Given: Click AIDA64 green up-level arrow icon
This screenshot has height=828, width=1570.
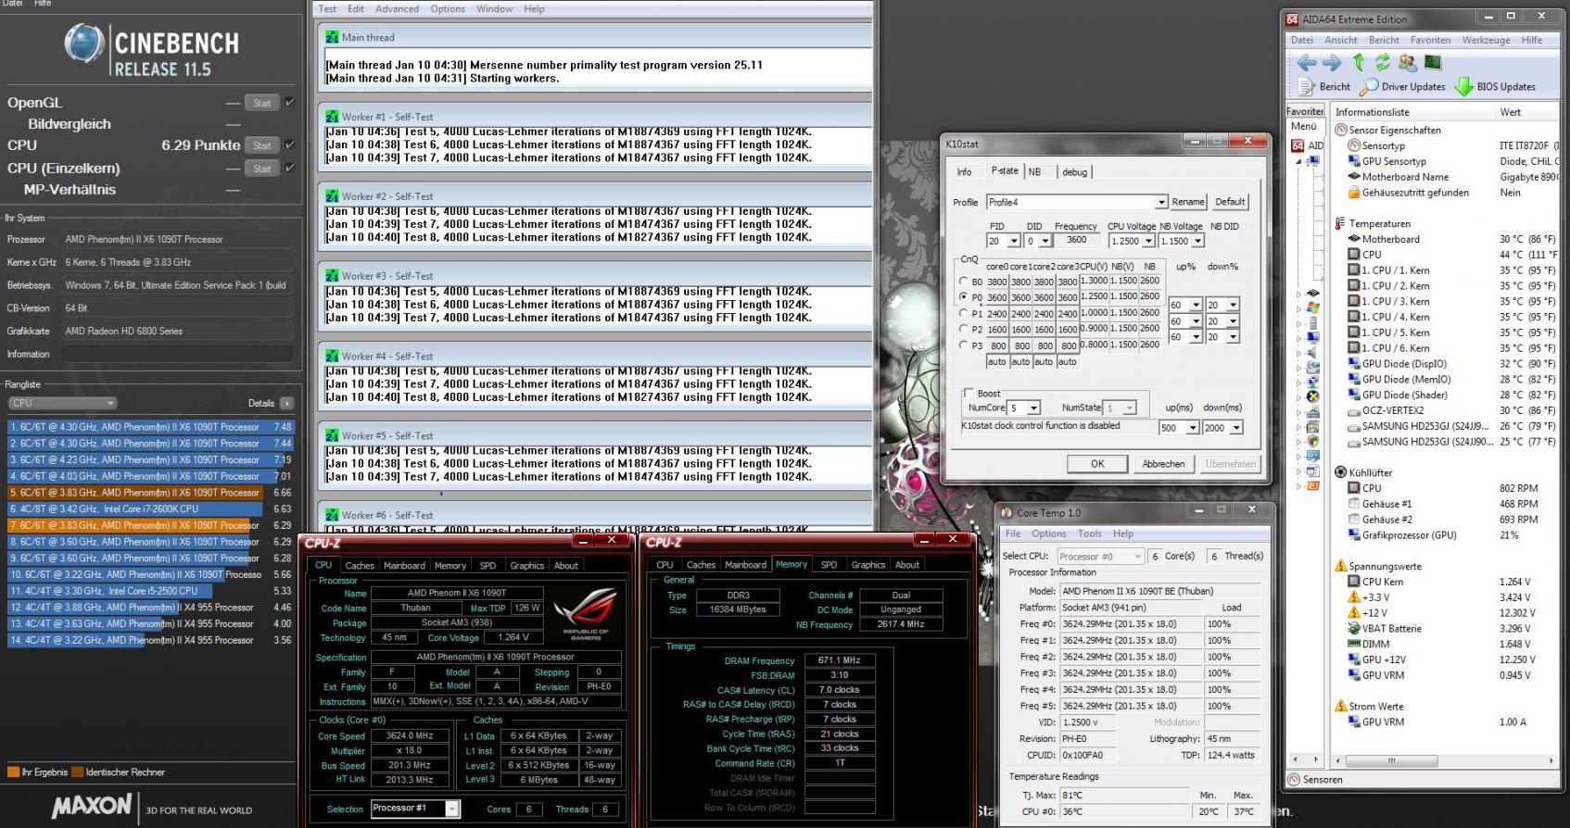Looking at the screenshot, I should pyautogui.click(x=1359, y=62).
